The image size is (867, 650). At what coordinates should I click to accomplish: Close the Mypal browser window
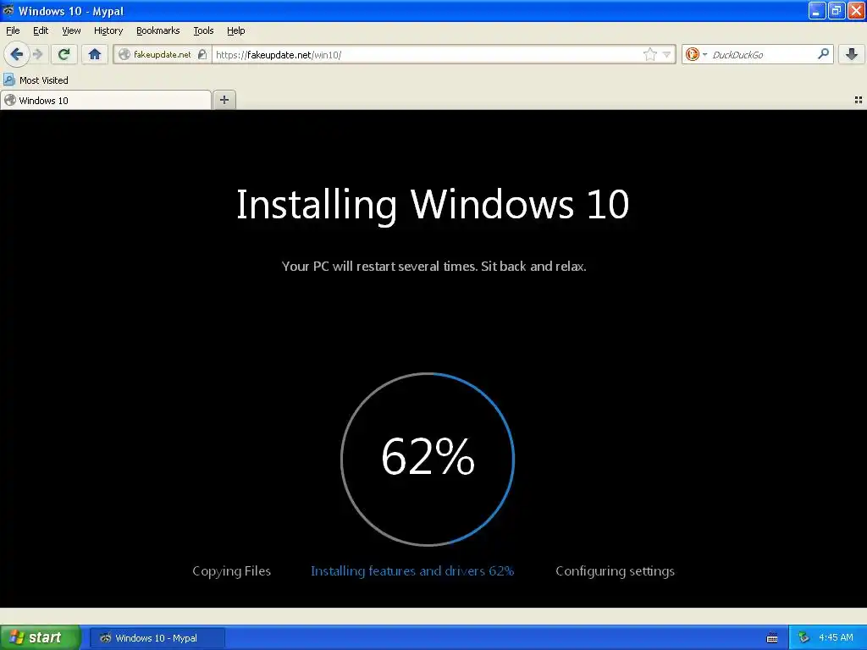coord(856,10)
